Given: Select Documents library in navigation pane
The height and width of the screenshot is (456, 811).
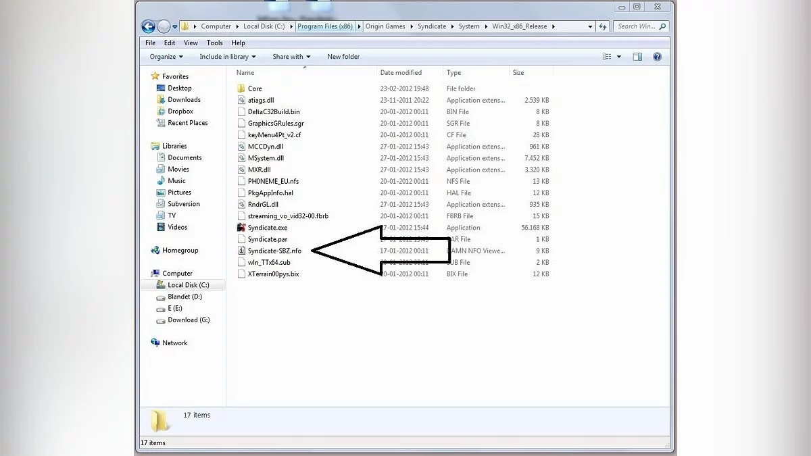Looking at the screenshot, I should point(185,157).
